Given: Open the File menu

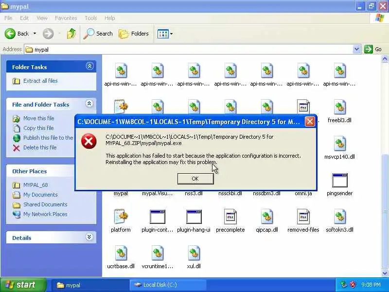Looking at the screenshot, I should coord(8,18).
